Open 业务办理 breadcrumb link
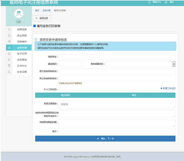Image resolution: width=184 pixels, height=161 pixels. click(x=46, y=10)
